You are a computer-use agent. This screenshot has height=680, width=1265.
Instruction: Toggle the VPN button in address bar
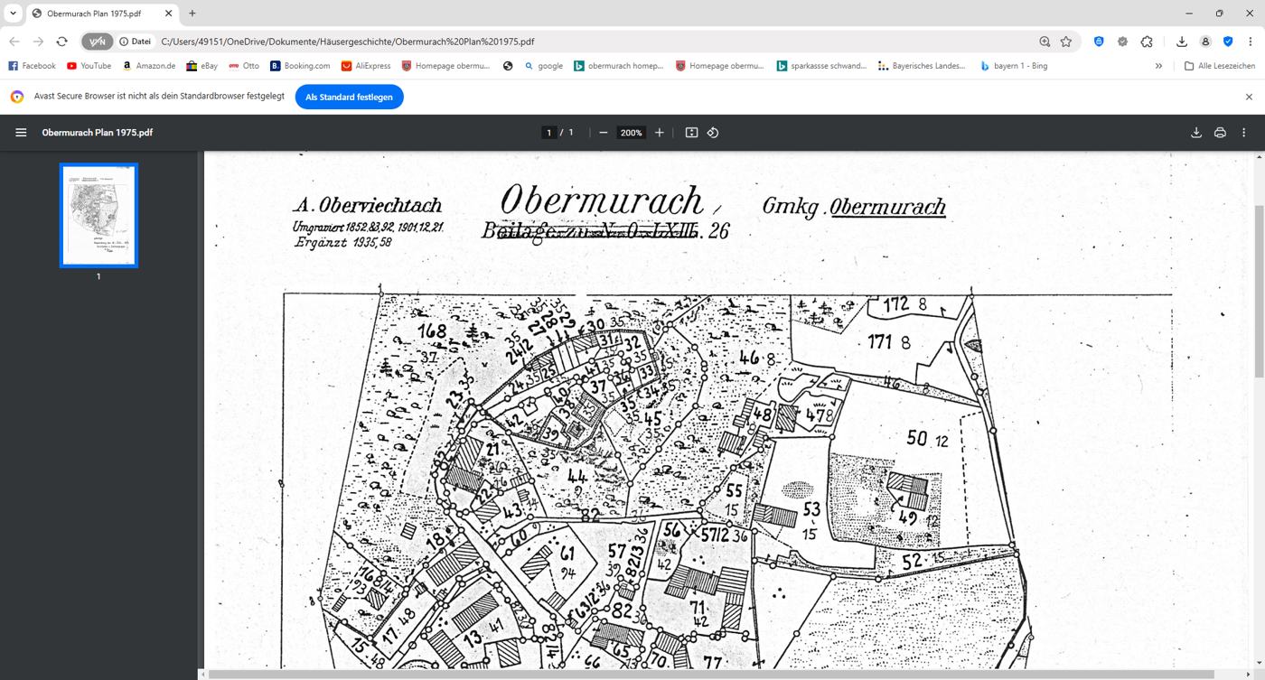tap(98, 42)
